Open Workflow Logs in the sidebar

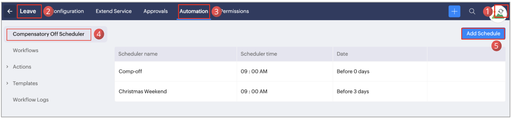pyautogui.click(x=31, y=100)
